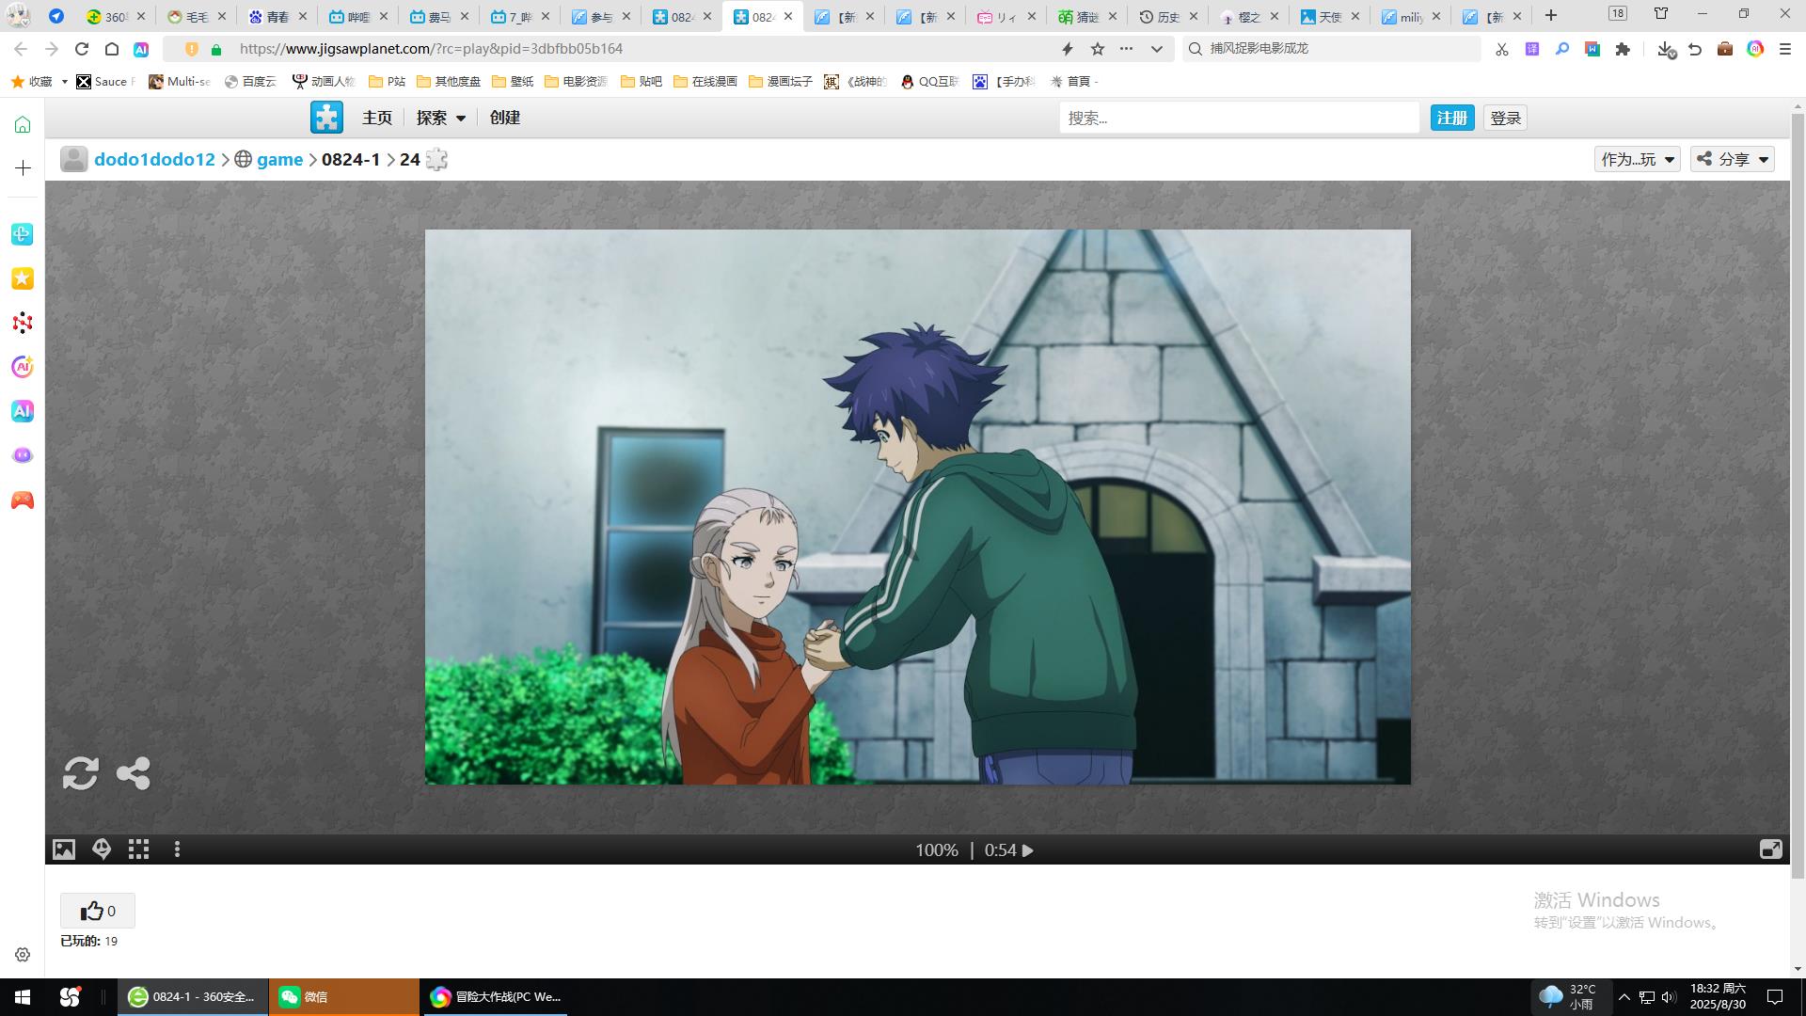Open the 百度云 bookmark
1806x1016 pixels.
click(x=250, y=82)
